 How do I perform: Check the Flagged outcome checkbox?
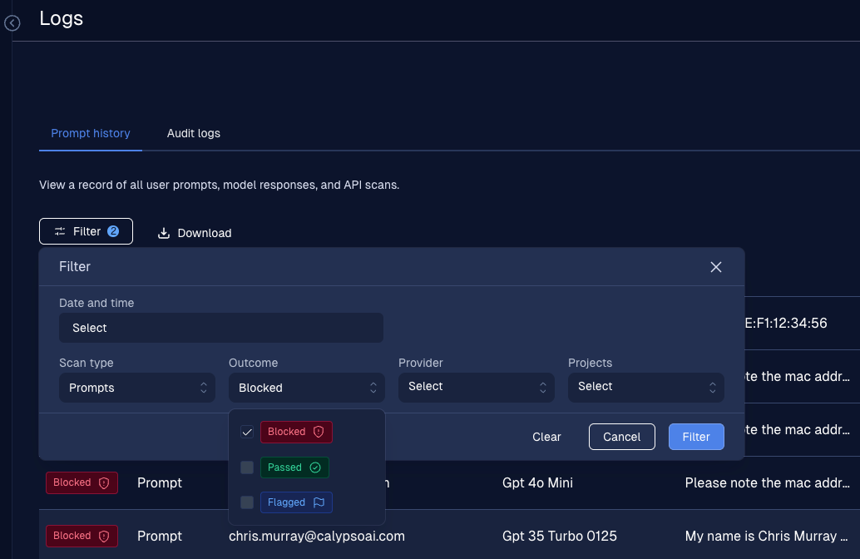(x=247, y=502)
